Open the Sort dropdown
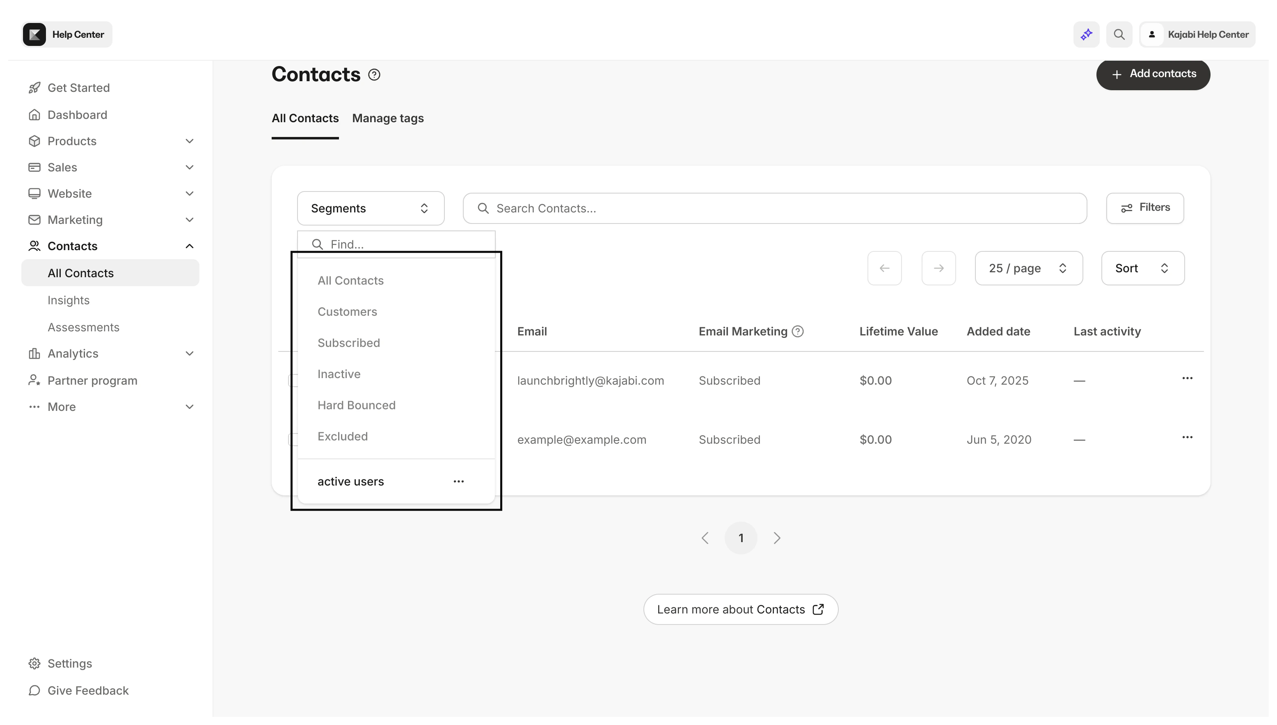Viewport: 1277px width, 725px height. pos(1142,268)
